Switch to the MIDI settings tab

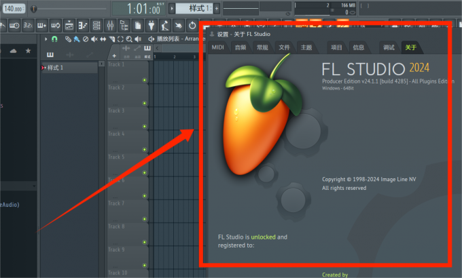click(x=217, y=47)
